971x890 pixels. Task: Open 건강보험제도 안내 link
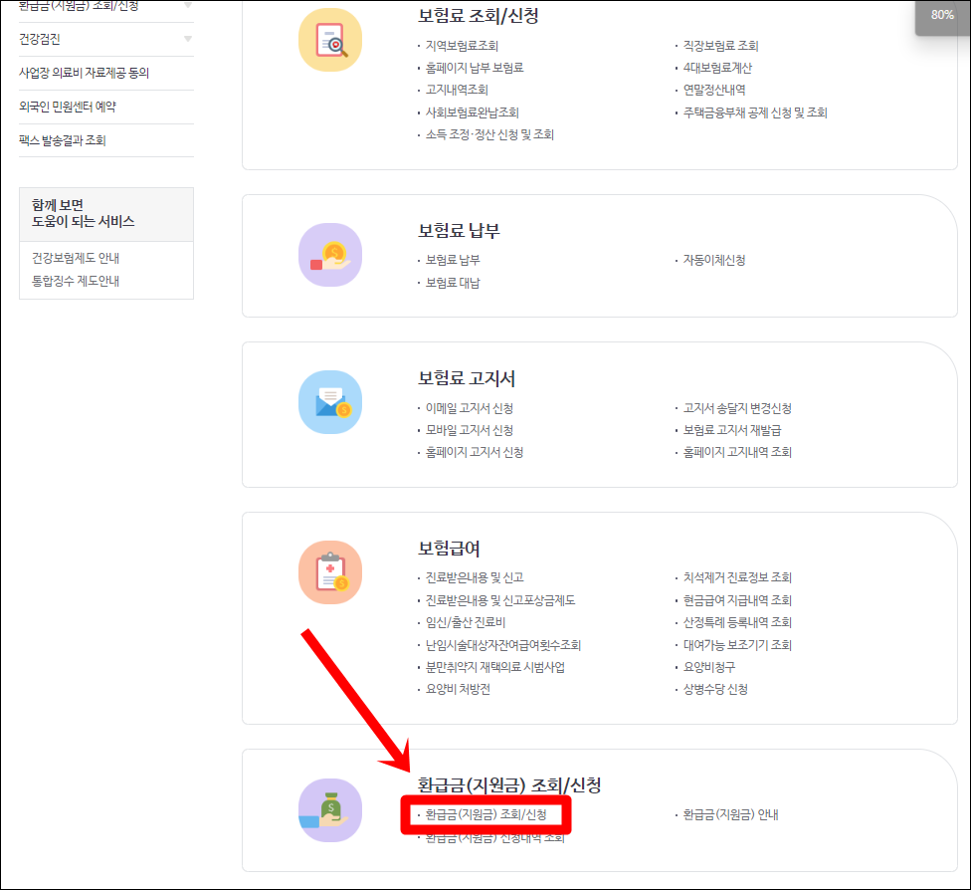[x=76, y=258]
